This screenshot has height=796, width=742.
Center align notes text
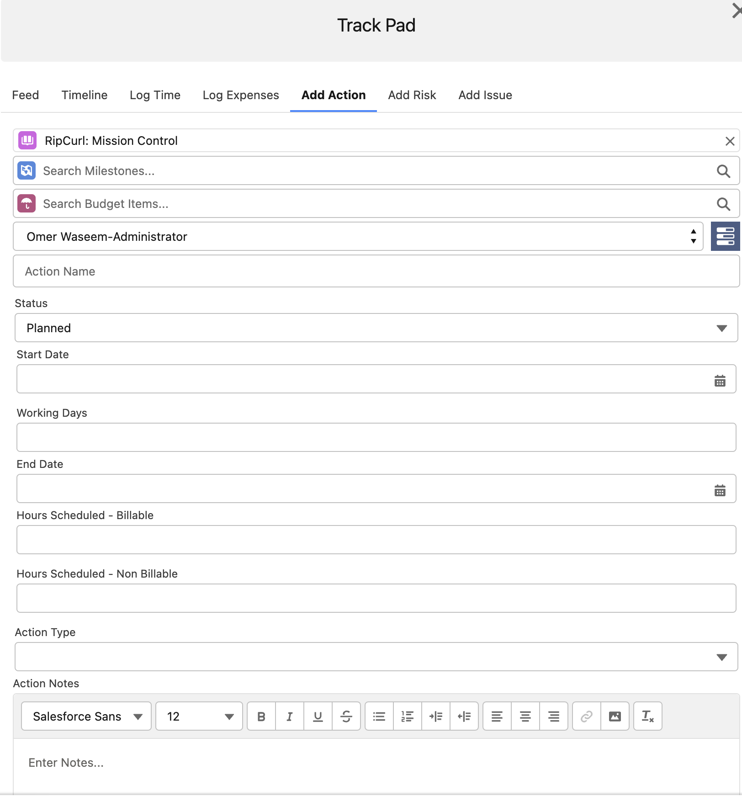tap(525, 716)
